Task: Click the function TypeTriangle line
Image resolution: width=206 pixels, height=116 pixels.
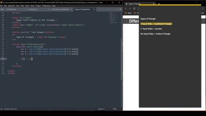Action: (x=30, y=47)
